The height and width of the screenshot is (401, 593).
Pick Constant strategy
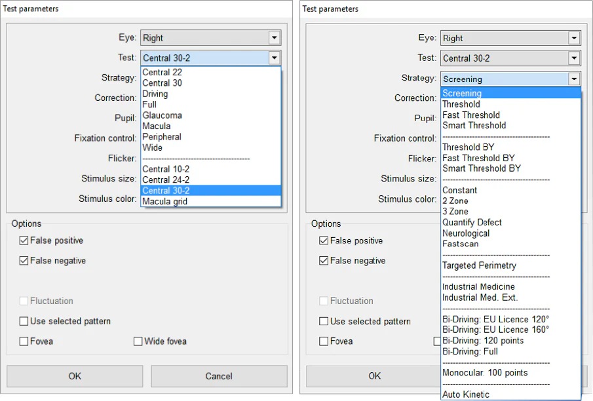coord(510,190)
